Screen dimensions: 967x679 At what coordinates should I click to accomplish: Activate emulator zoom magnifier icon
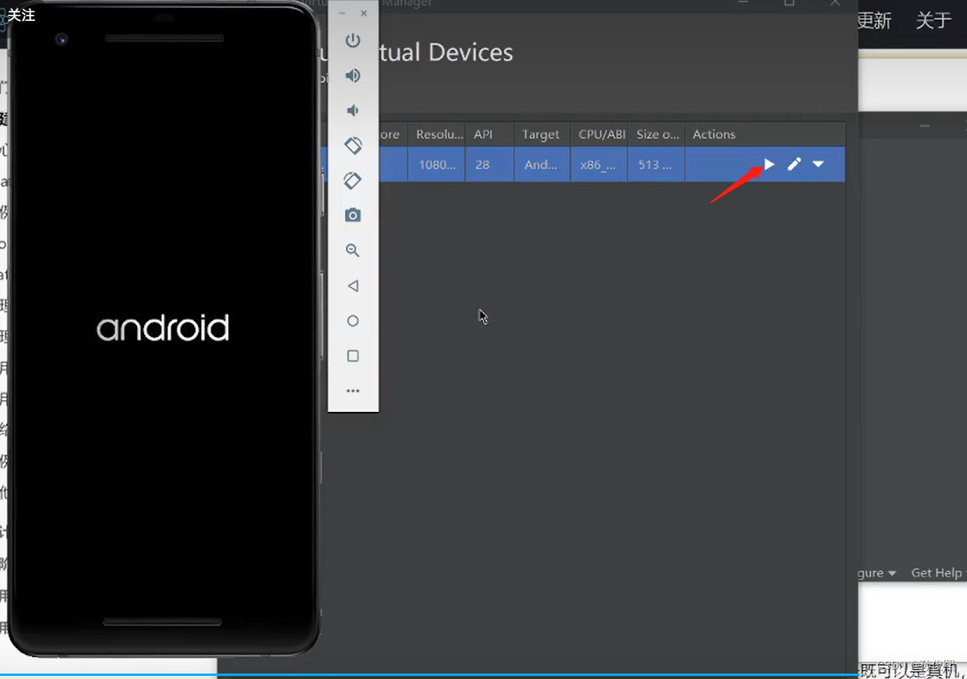[353, 251]
